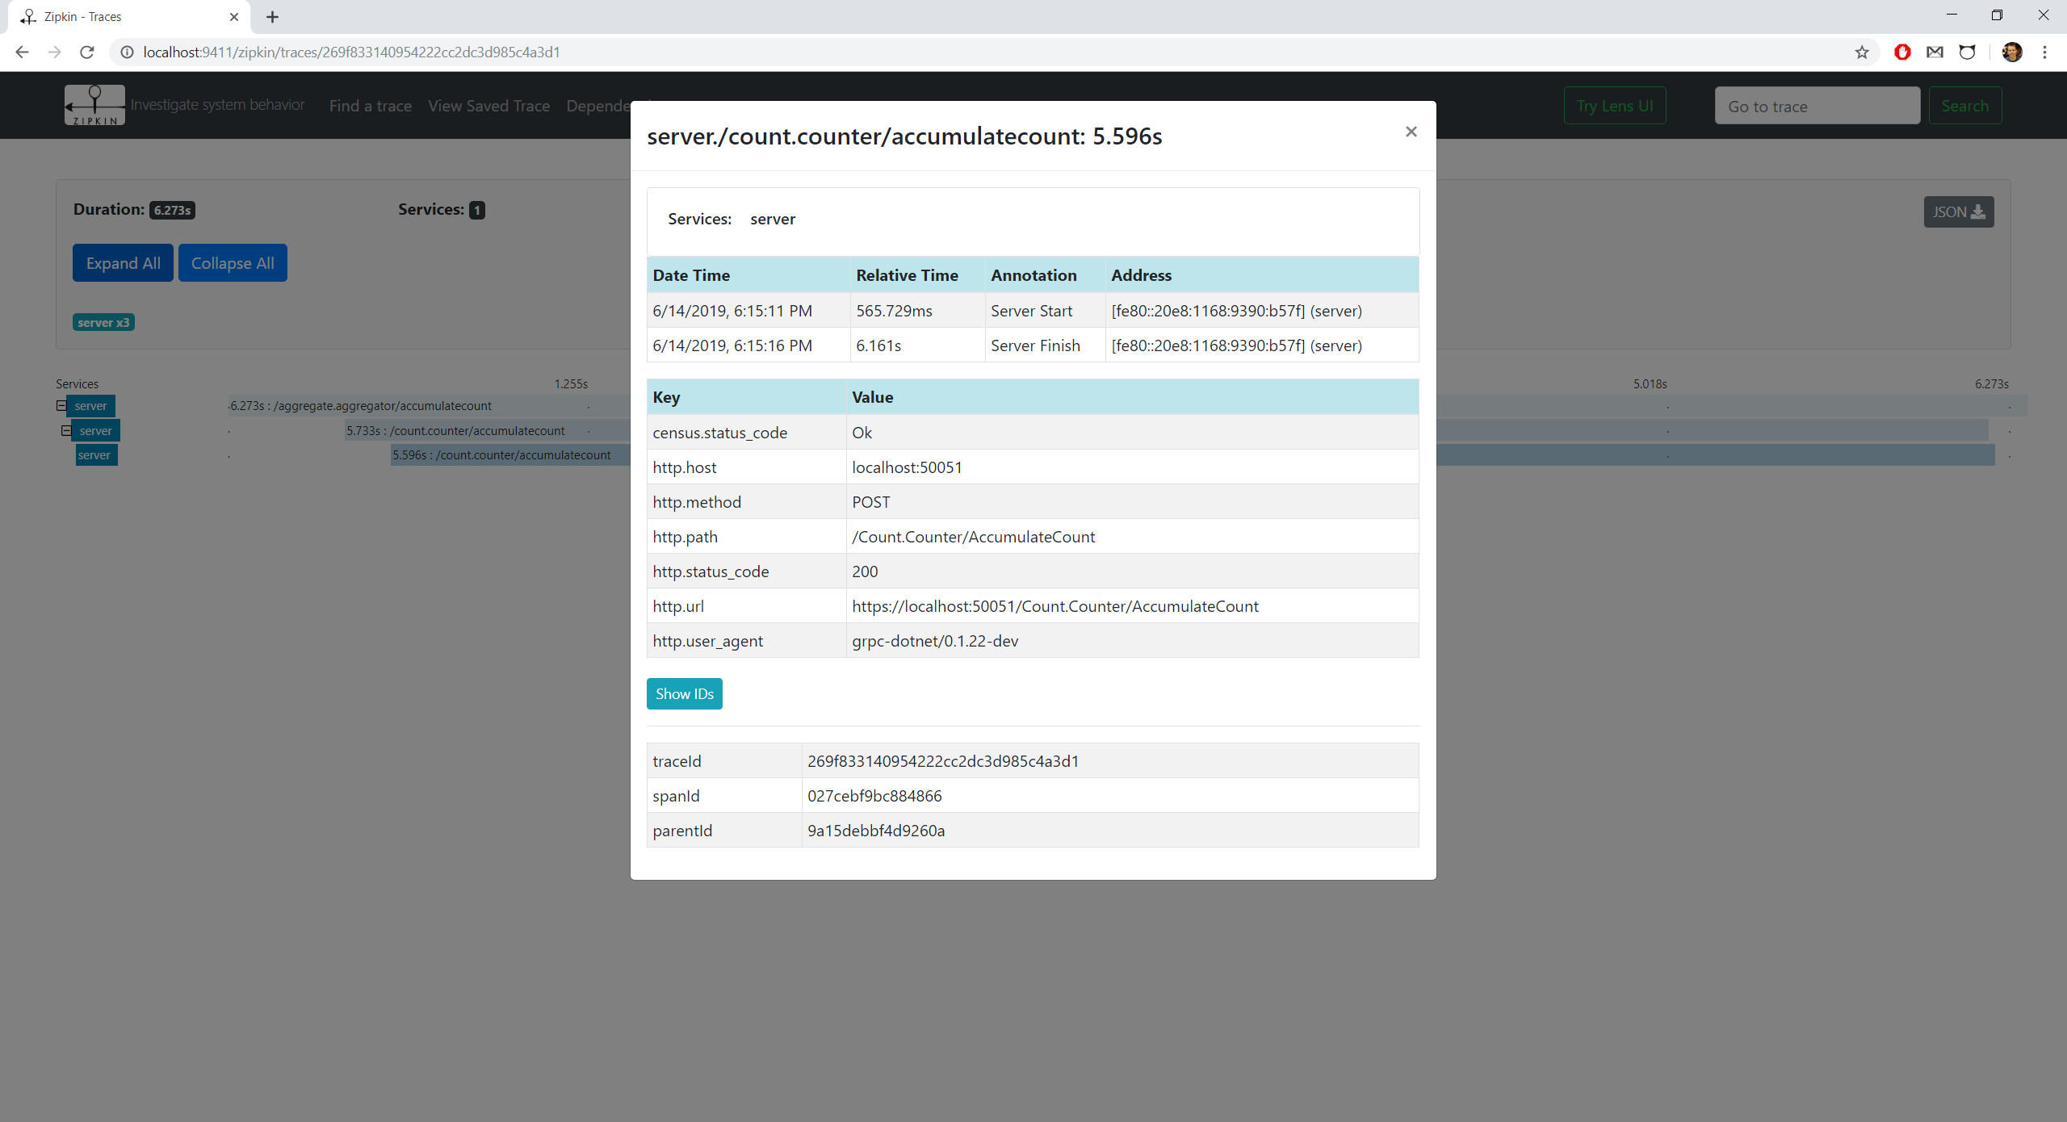Open the Chrome three-dot menu
2067x1122 pixels.
[x=2044, y=52]
